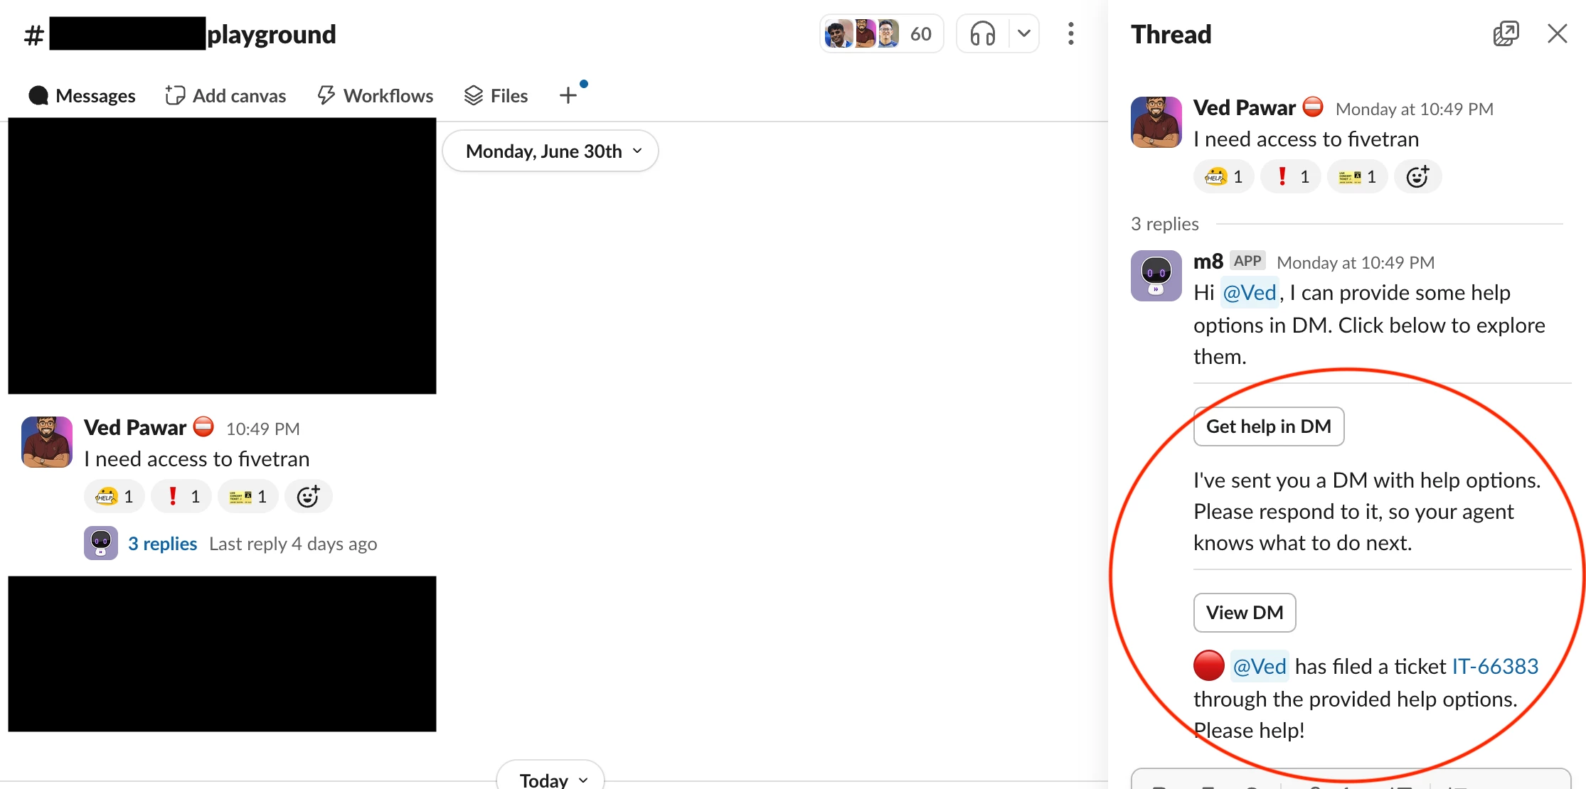
Task: Expand the huddle options dropdown arrow
Action: tap(1024, 33)
